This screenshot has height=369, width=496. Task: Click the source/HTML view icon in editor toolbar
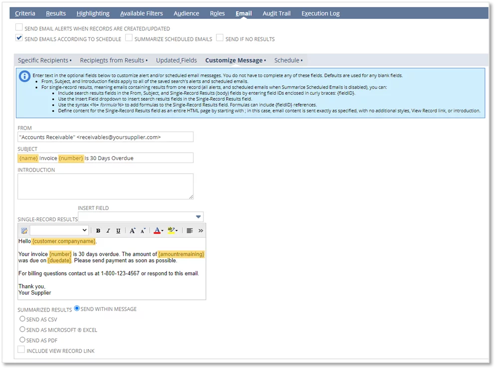[x=24, y=231]
